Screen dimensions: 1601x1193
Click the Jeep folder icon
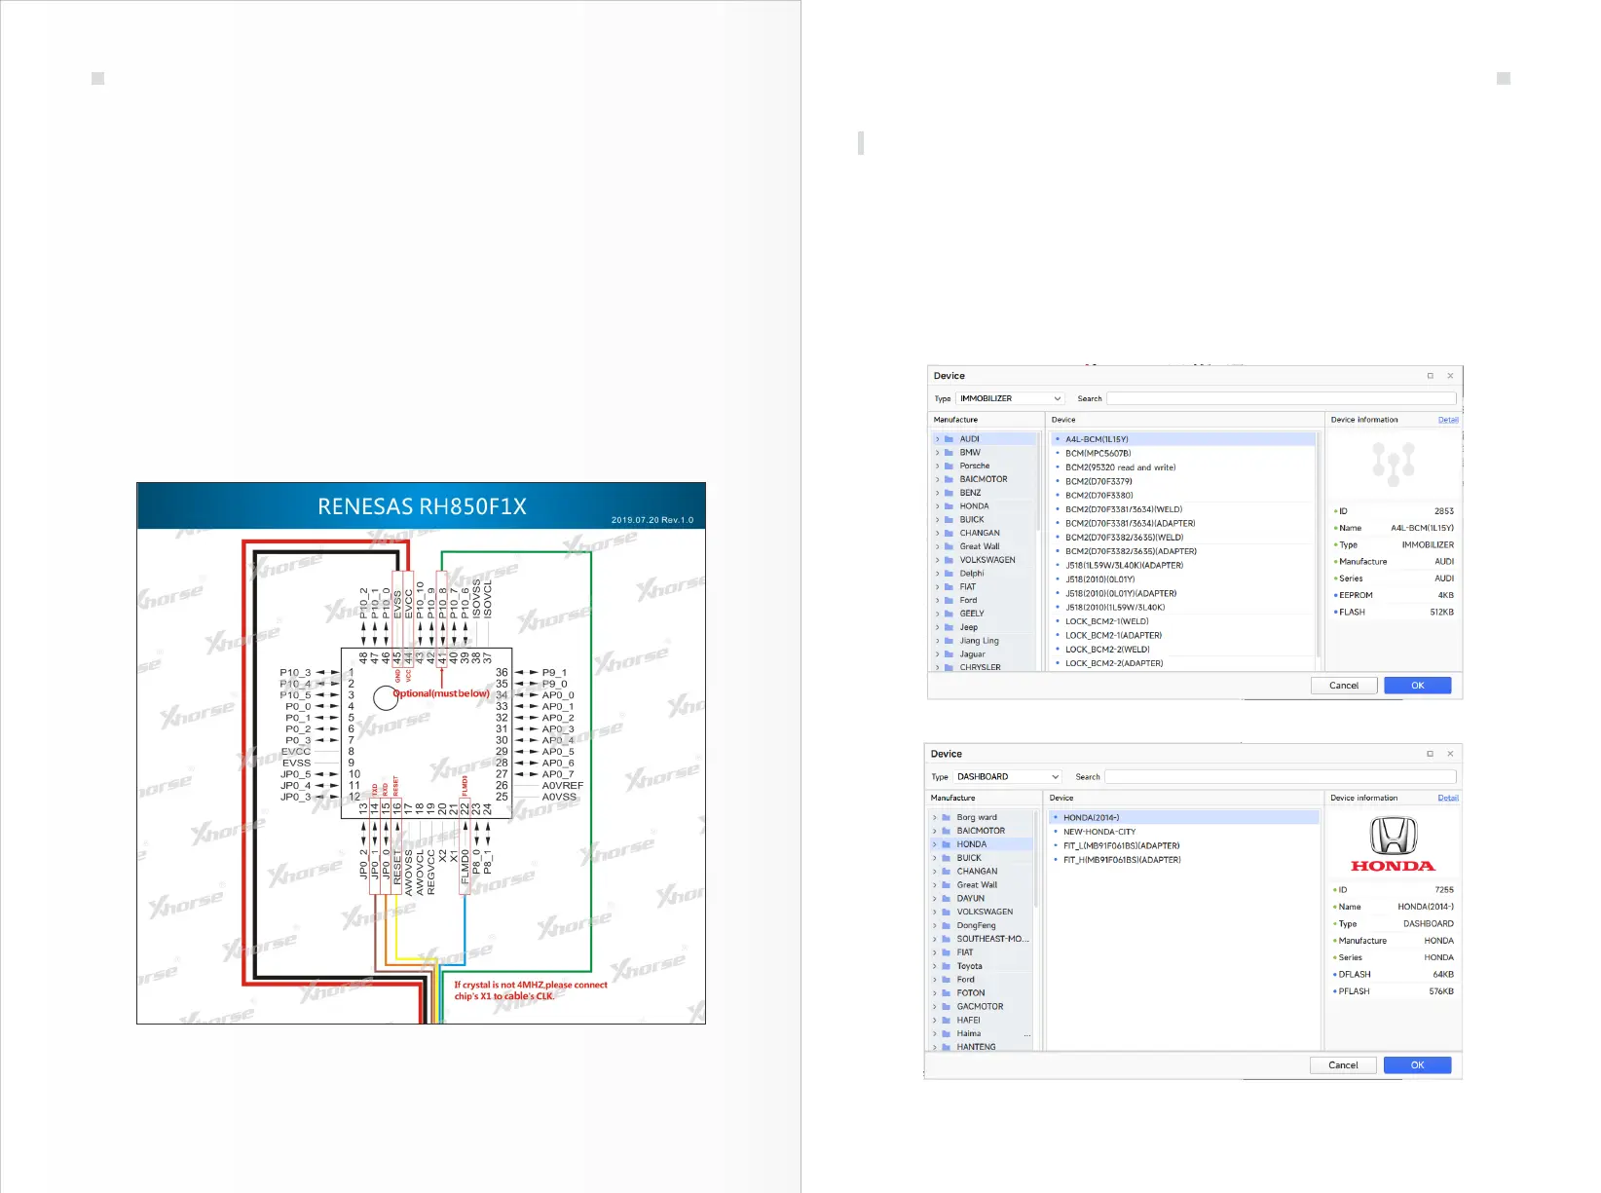[949, 627]
